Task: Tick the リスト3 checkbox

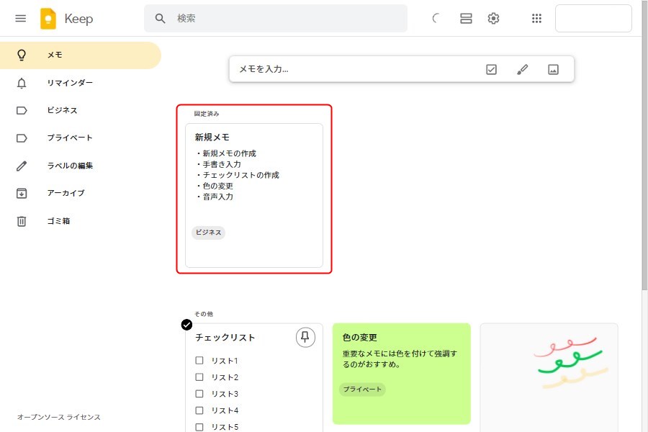Action: 199,394
